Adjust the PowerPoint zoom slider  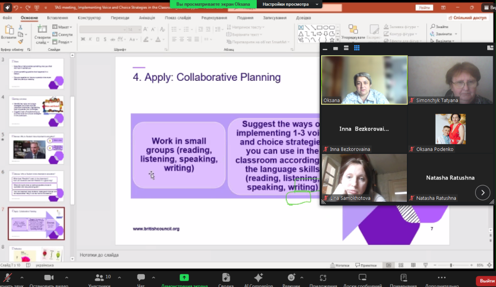coord(451,265)
